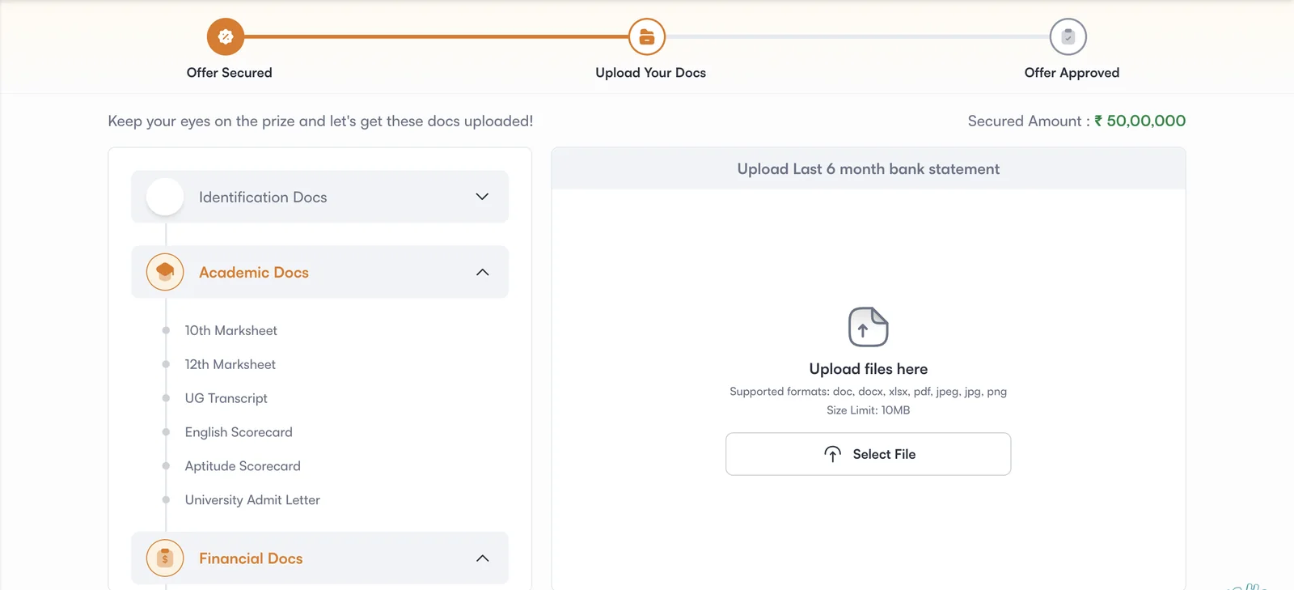
Task: Click the Upload files here heading
Action: coord(869,369)
